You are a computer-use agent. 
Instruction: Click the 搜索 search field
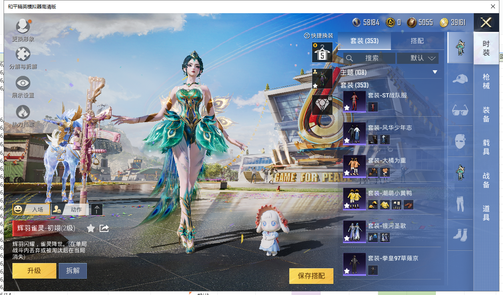[369, 58]
